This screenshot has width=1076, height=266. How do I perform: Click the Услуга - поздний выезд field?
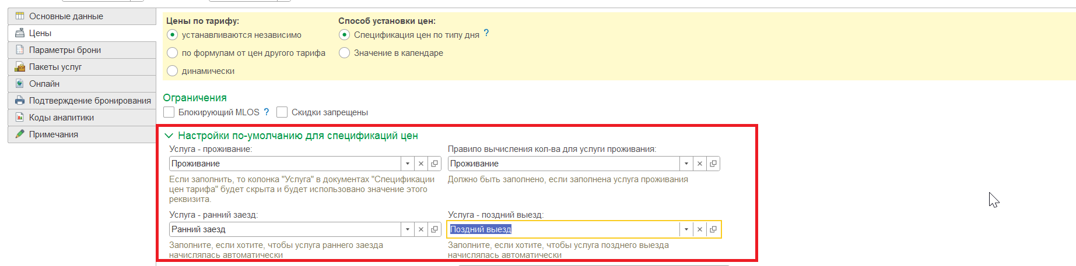pyautogui.click(x=563, y=229)
